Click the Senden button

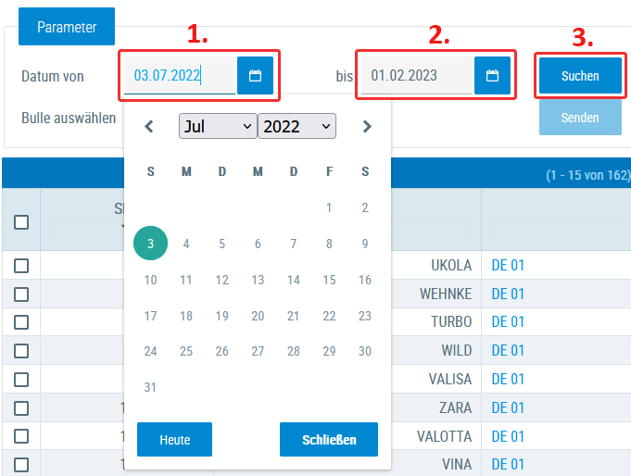click(x=580, y=118)
